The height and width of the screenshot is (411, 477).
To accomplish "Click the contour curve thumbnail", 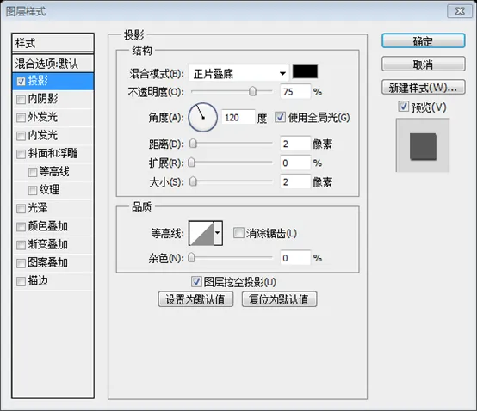I will pyautogui.click(x=201, y=233).
